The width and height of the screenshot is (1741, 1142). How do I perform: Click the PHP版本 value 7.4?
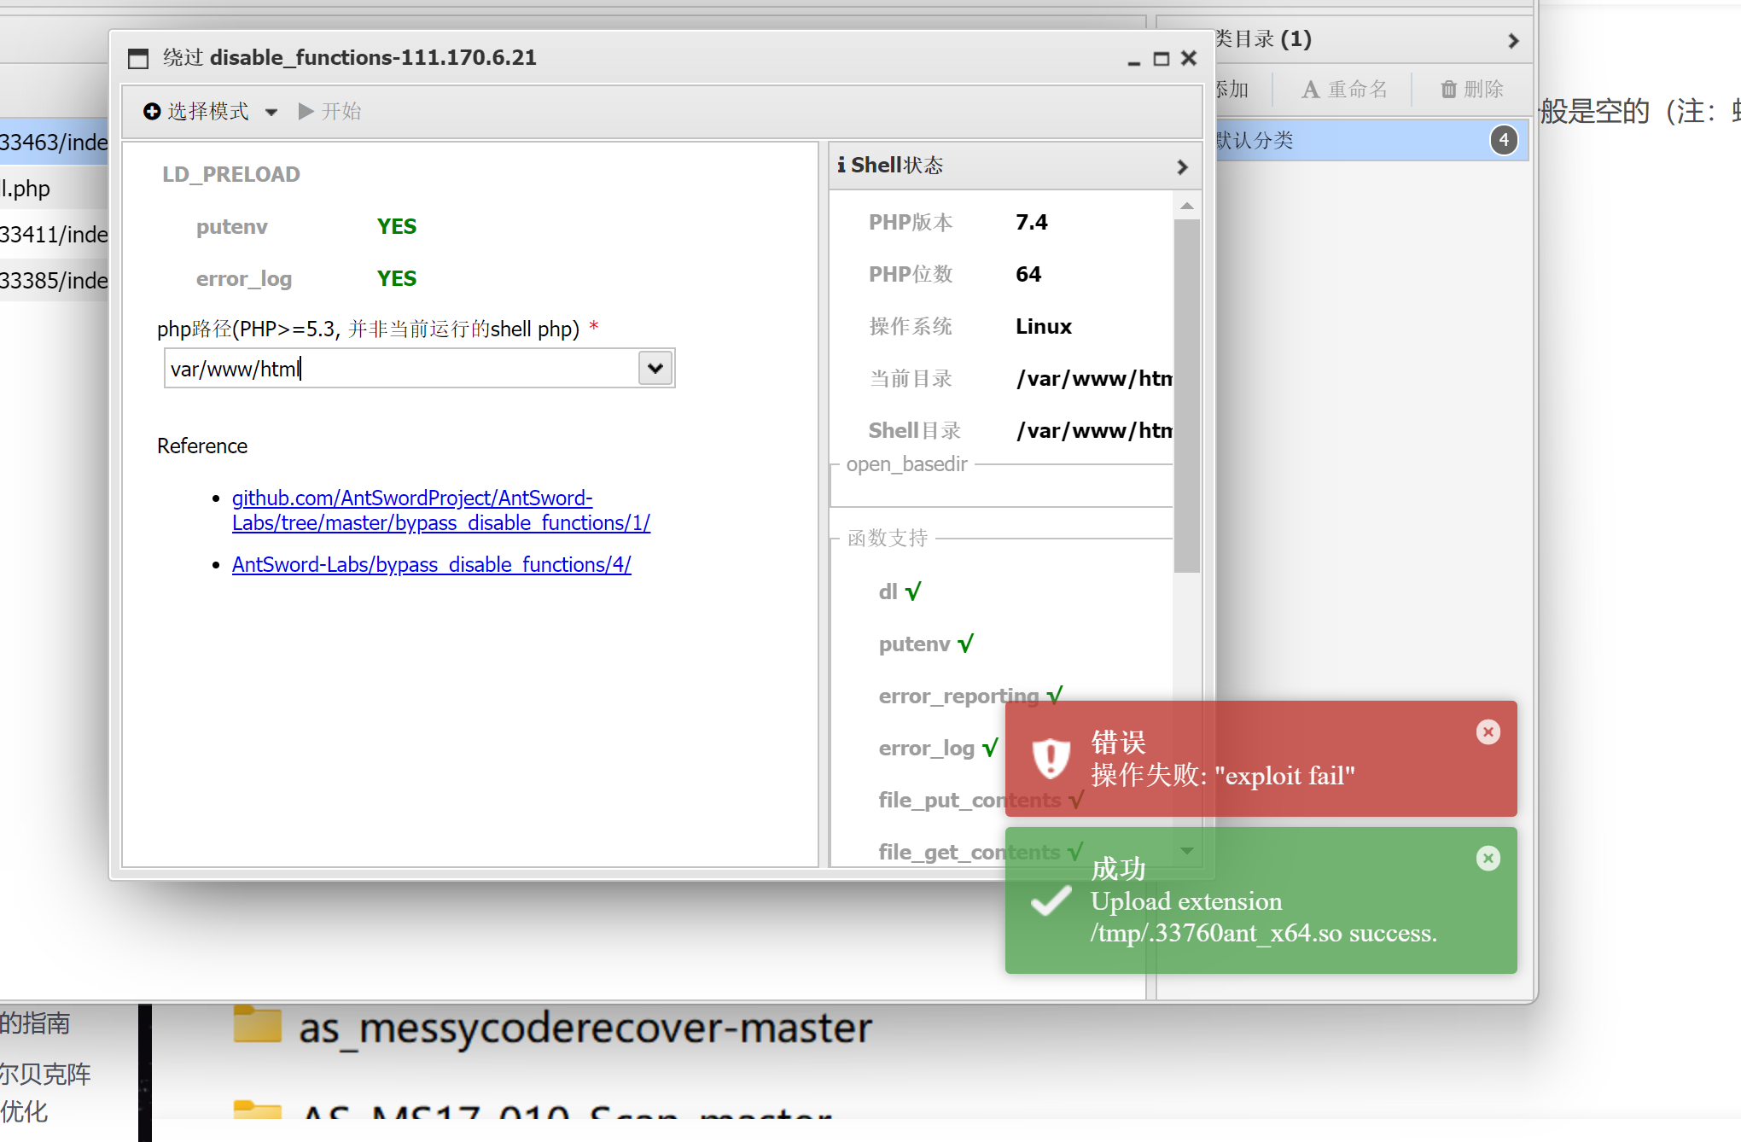click(1032, 223)
